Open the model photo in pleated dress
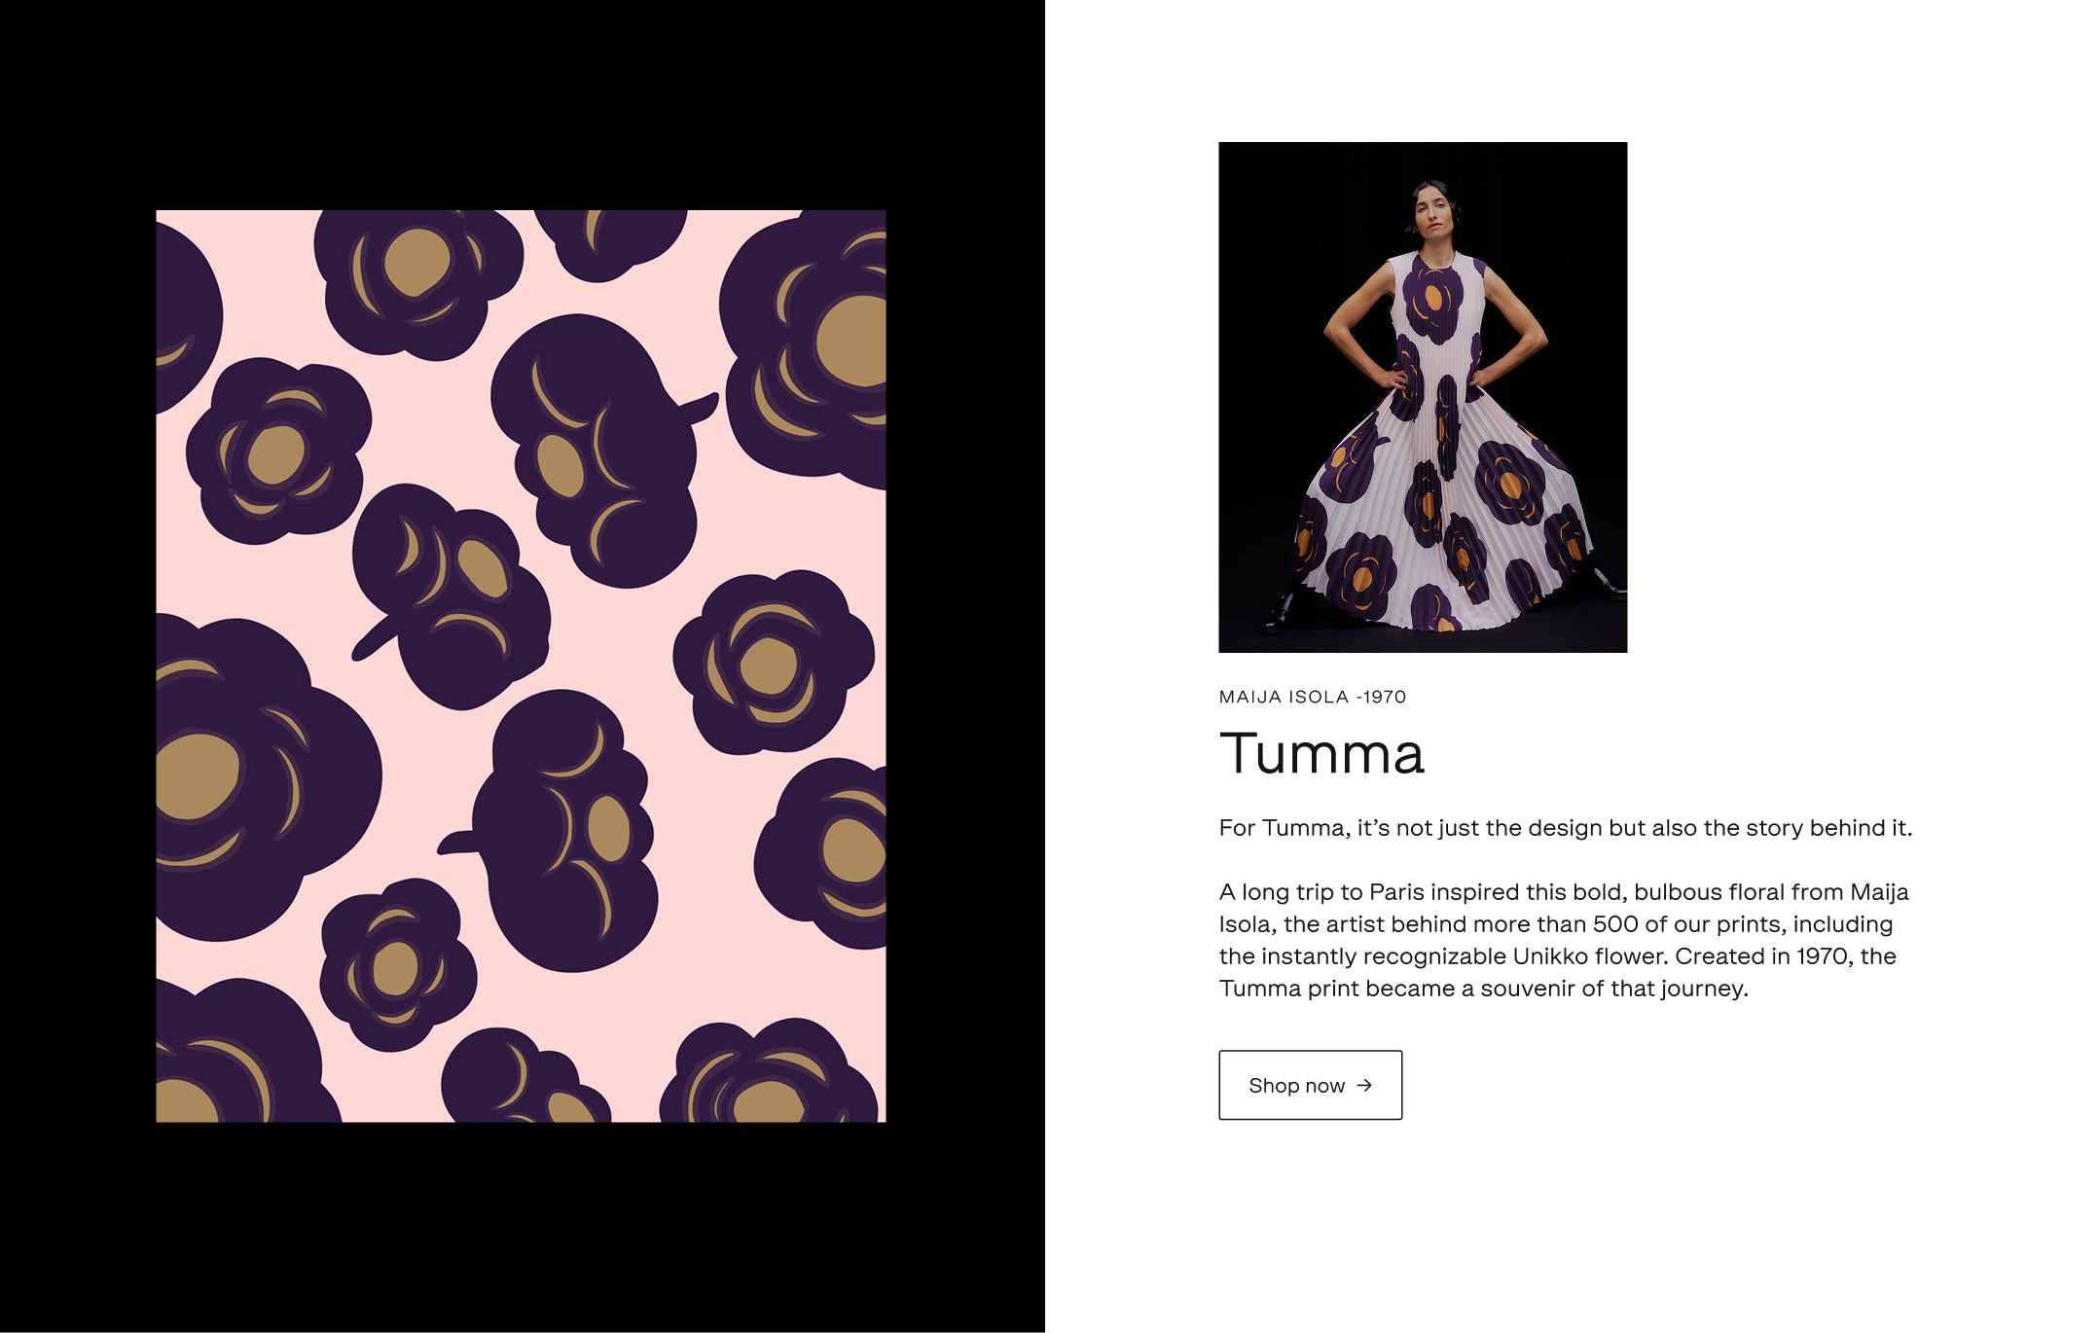The height and width of the screenshot is (1333, 2099). (x=1422, y=397)
